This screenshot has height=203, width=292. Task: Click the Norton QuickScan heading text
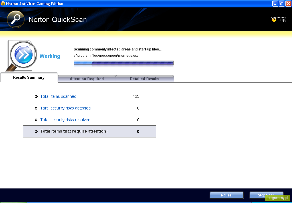pos(58,20)
